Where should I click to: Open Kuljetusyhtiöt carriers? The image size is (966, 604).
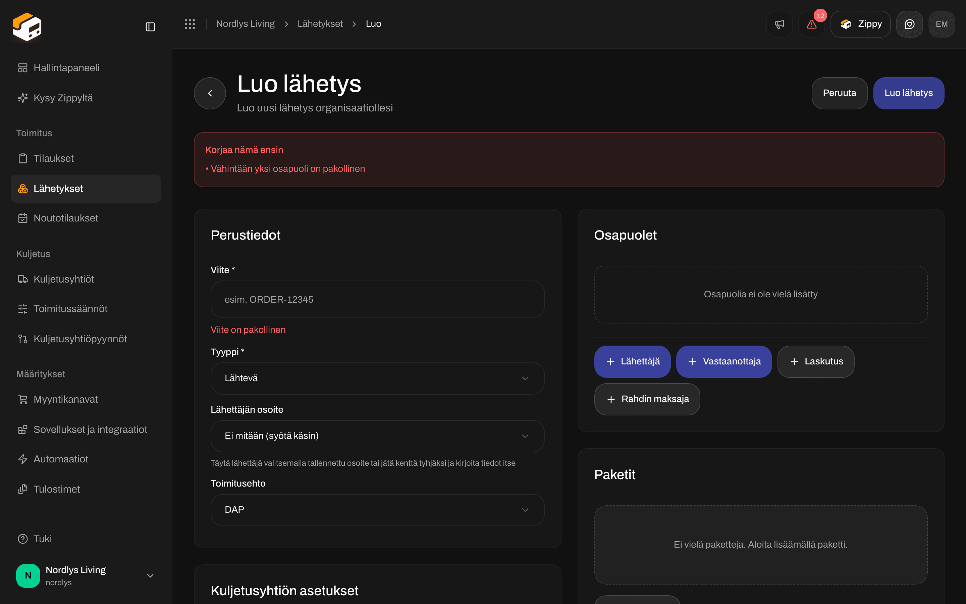point(86,279)
